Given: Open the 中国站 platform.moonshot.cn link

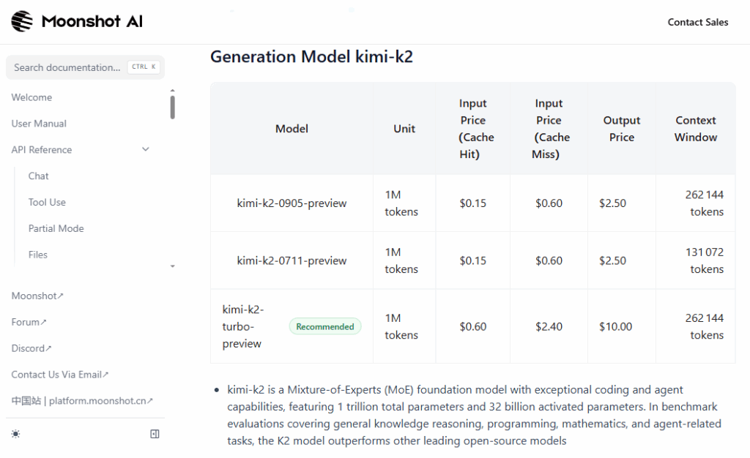Looking at the screenshot, I should coord(82,402).
